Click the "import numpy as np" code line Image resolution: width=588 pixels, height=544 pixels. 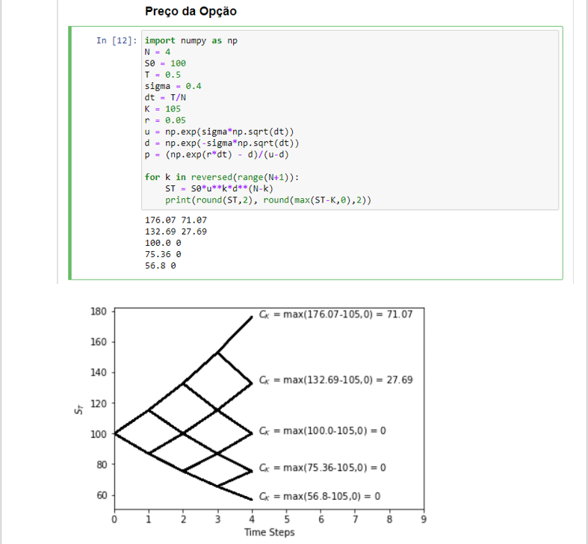coord(191,40)
